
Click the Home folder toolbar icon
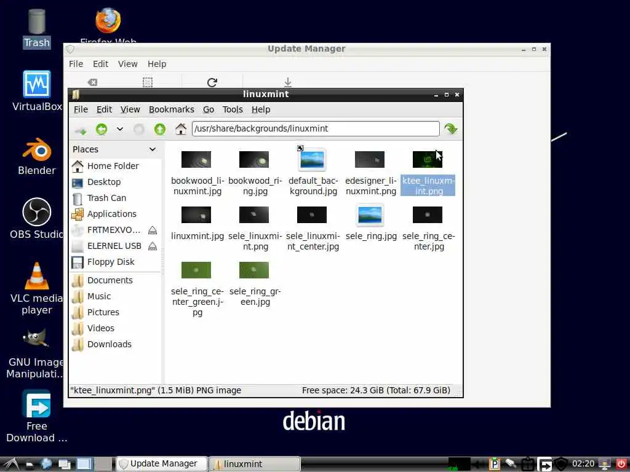[181, 129]
